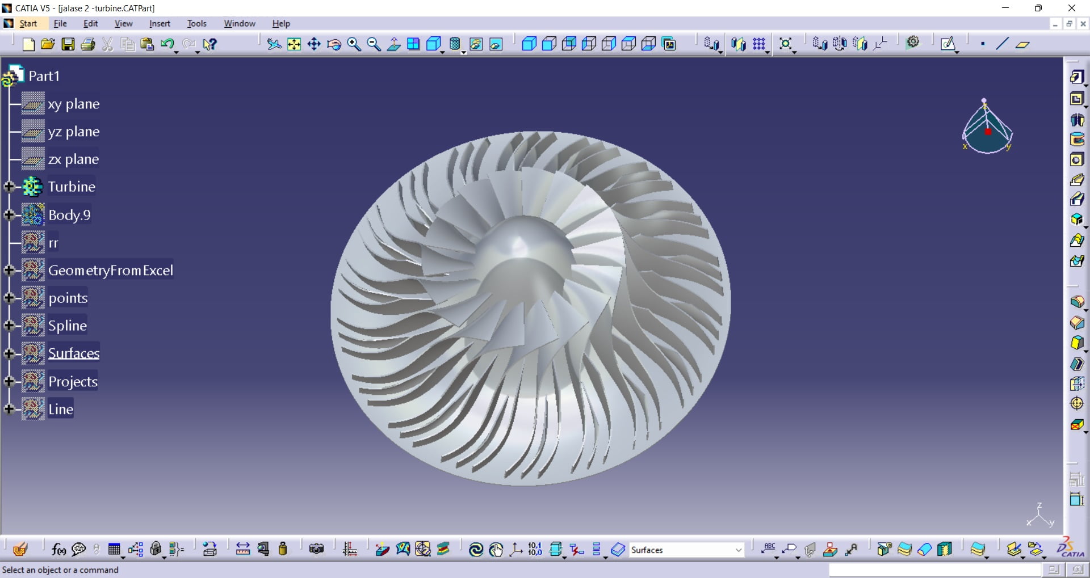Open the Tools menu

(x=196, y=23)
